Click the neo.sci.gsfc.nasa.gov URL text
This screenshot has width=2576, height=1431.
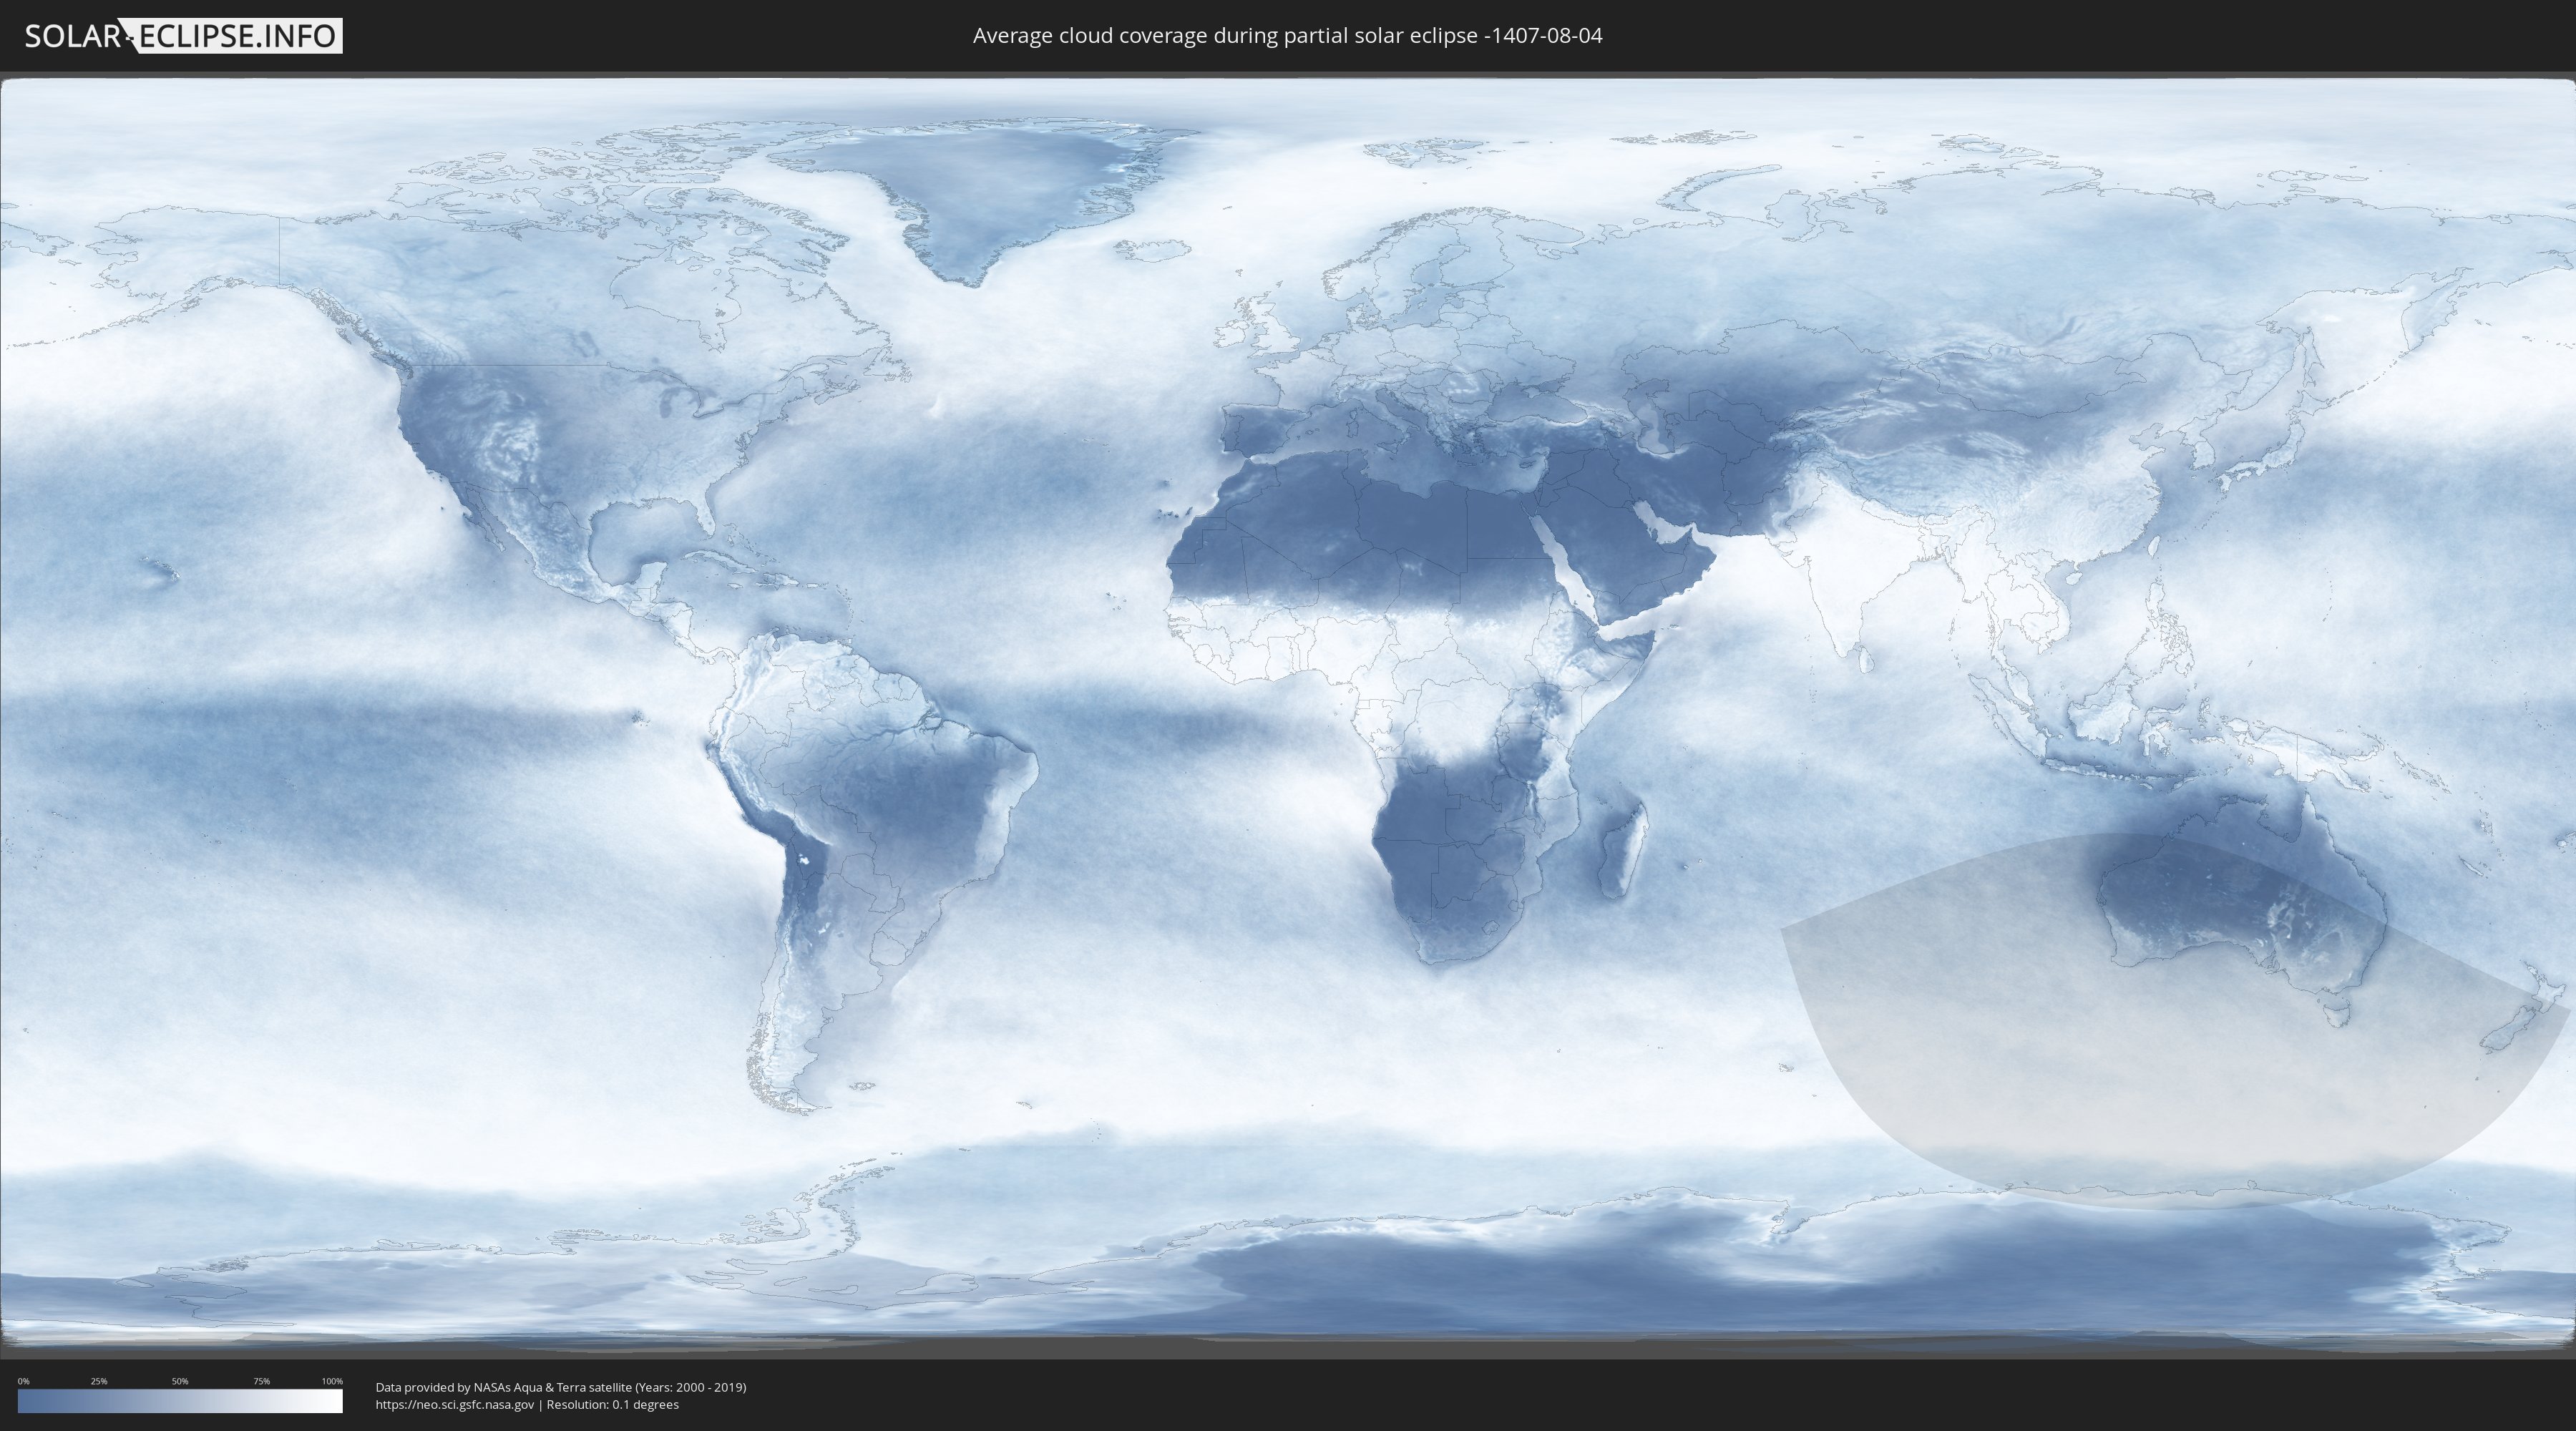[455, 1404]
